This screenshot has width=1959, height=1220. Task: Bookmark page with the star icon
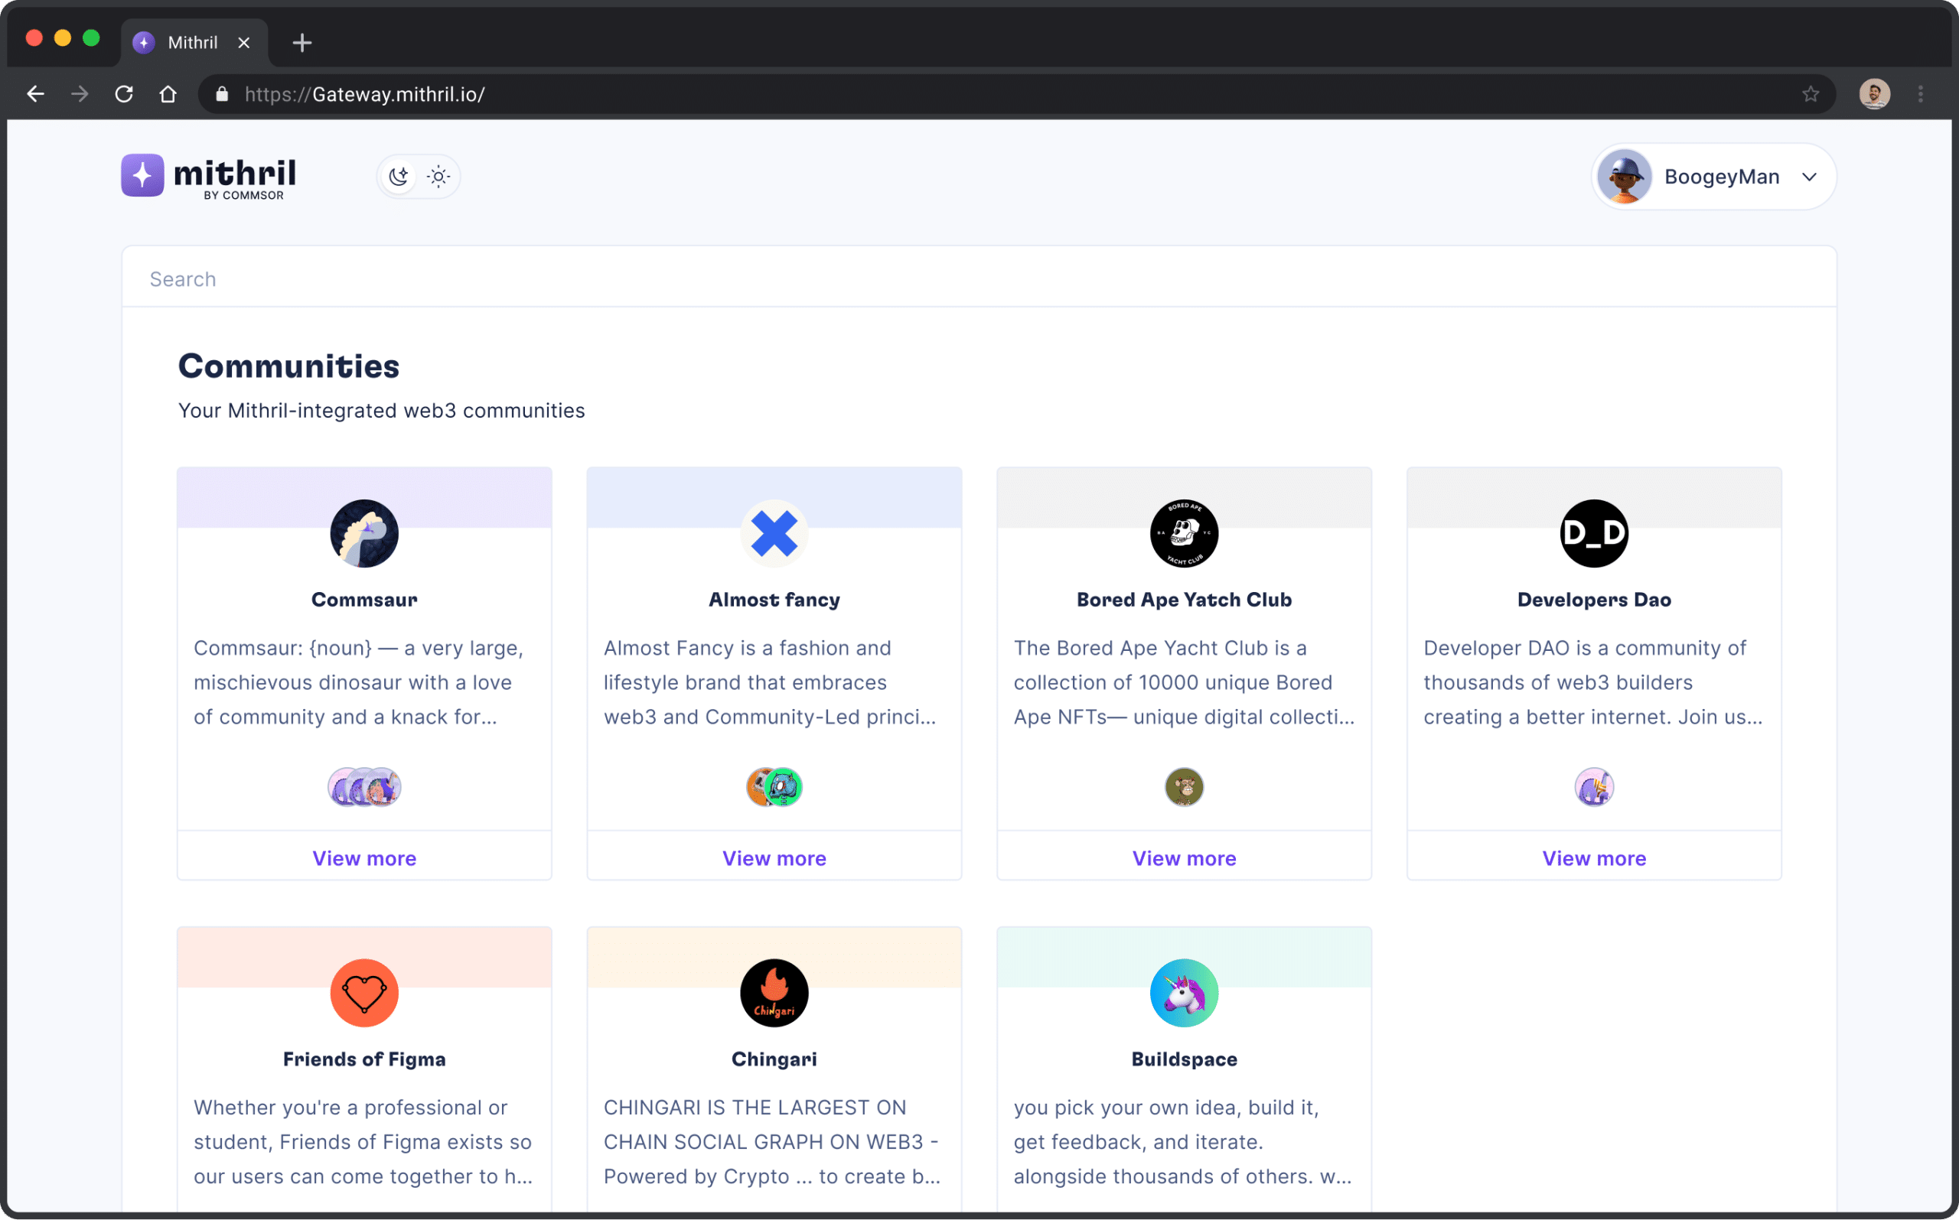(1810, 94)
